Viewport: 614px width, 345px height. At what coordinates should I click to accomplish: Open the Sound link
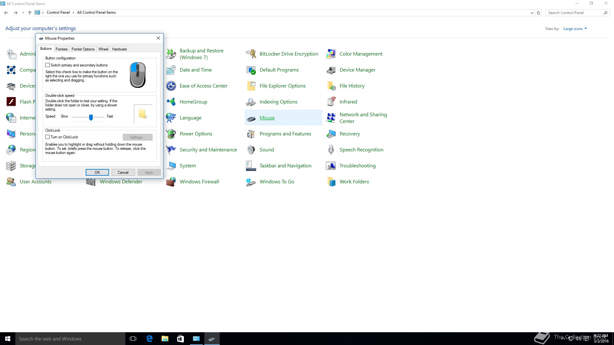coord(267,150)
